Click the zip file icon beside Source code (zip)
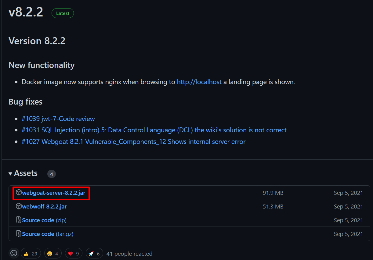The height and width of the screenshot is (260, 373). click(x=19, y=220)
